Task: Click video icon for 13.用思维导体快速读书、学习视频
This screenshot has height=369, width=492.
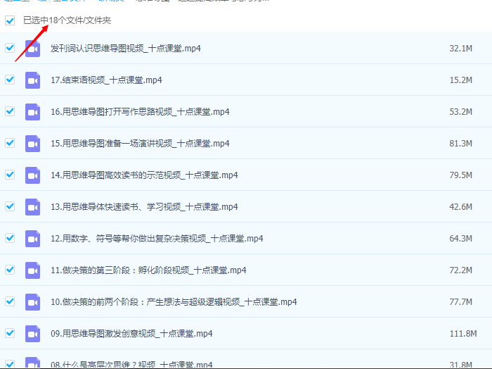Action: coord(32,207)
